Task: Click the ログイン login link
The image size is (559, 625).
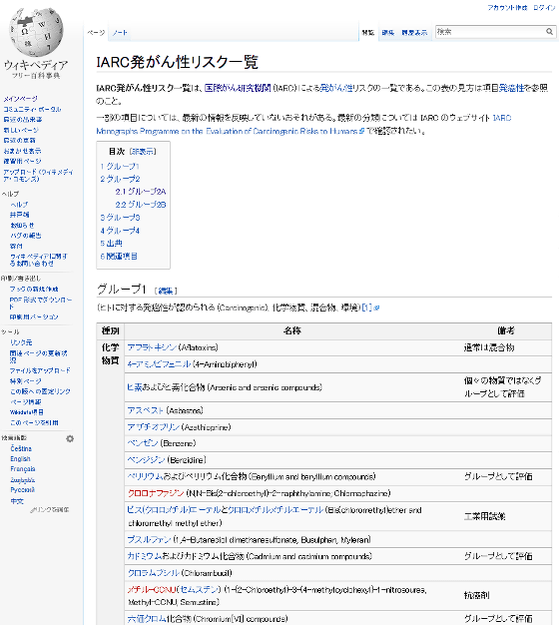Action: (544, 8)
